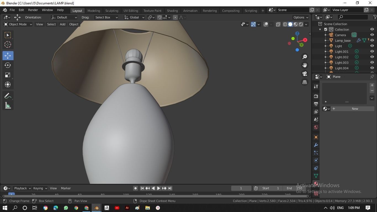Open the Object properties tab
Viewport: 377px width, 212px height.
[316, 137]
